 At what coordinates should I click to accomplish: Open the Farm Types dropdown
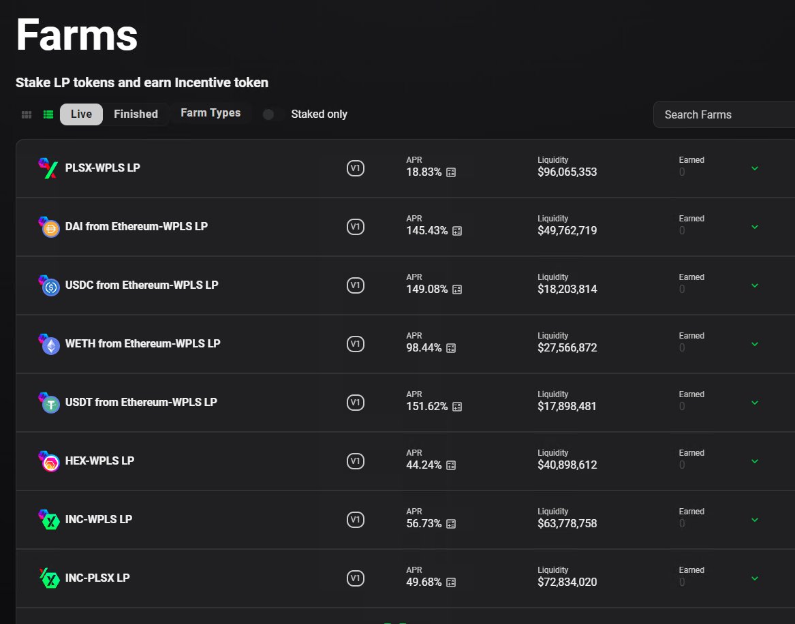pos(211,113)
